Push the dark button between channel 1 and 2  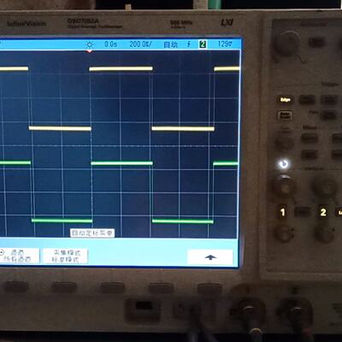tap(303, 211)
